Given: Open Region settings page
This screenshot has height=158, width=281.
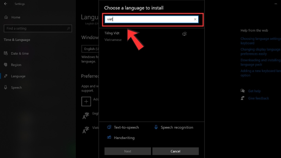Looking at the screenshot, I should click(16, 65).
